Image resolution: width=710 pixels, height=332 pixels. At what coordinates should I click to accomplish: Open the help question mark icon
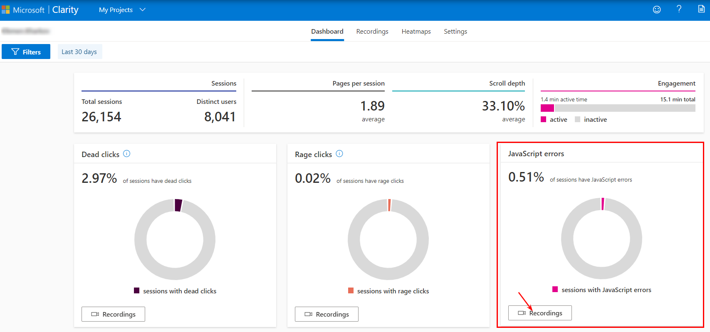679,9
